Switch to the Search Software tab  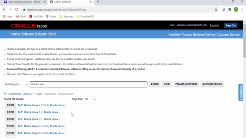[71, 2]
